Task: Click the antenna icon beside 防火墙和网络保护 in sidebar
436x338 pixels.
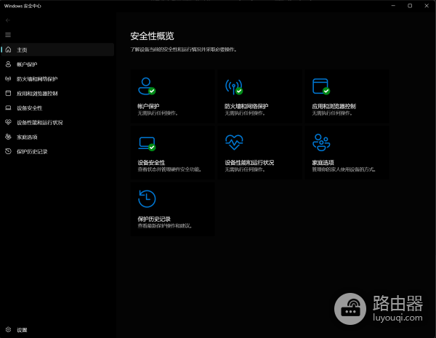Action: tap(8, 79)
